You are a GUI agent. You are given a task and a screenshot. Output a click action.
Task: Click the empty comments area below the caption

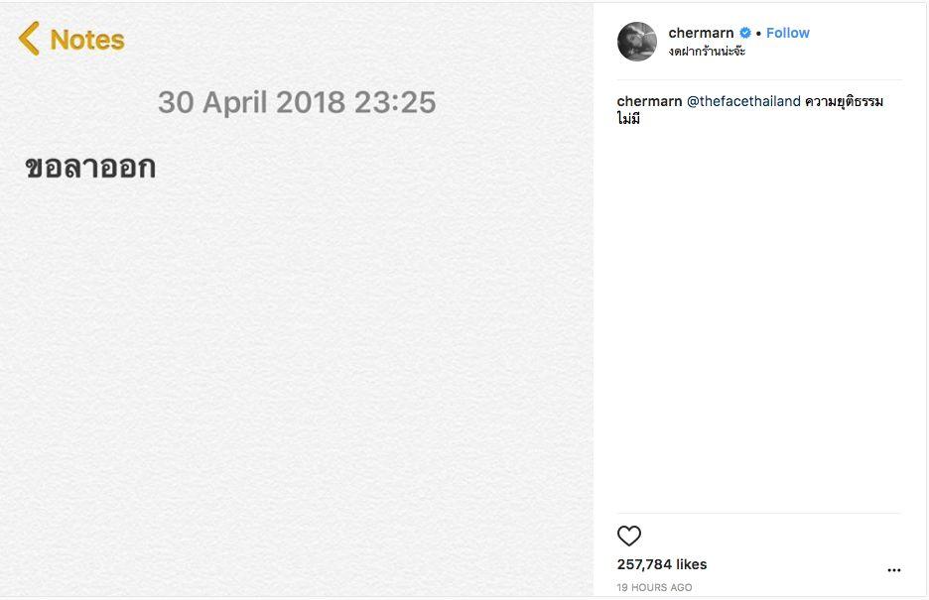click(x=759, y=317)
